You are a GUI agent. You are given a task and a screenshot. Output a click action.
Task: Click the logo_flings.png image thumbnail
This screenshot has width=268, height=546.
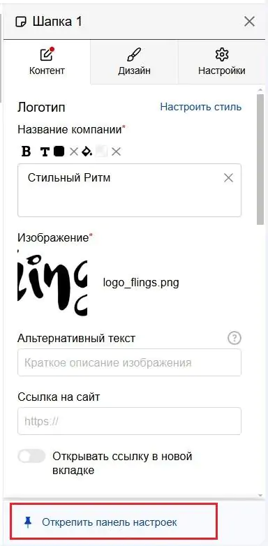tap(52, 282)
